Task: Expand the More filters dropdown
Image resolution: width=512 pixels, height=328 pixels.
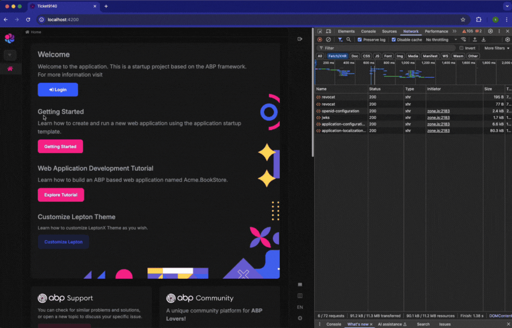Action: pyautogui.click(x=496, y=48)
